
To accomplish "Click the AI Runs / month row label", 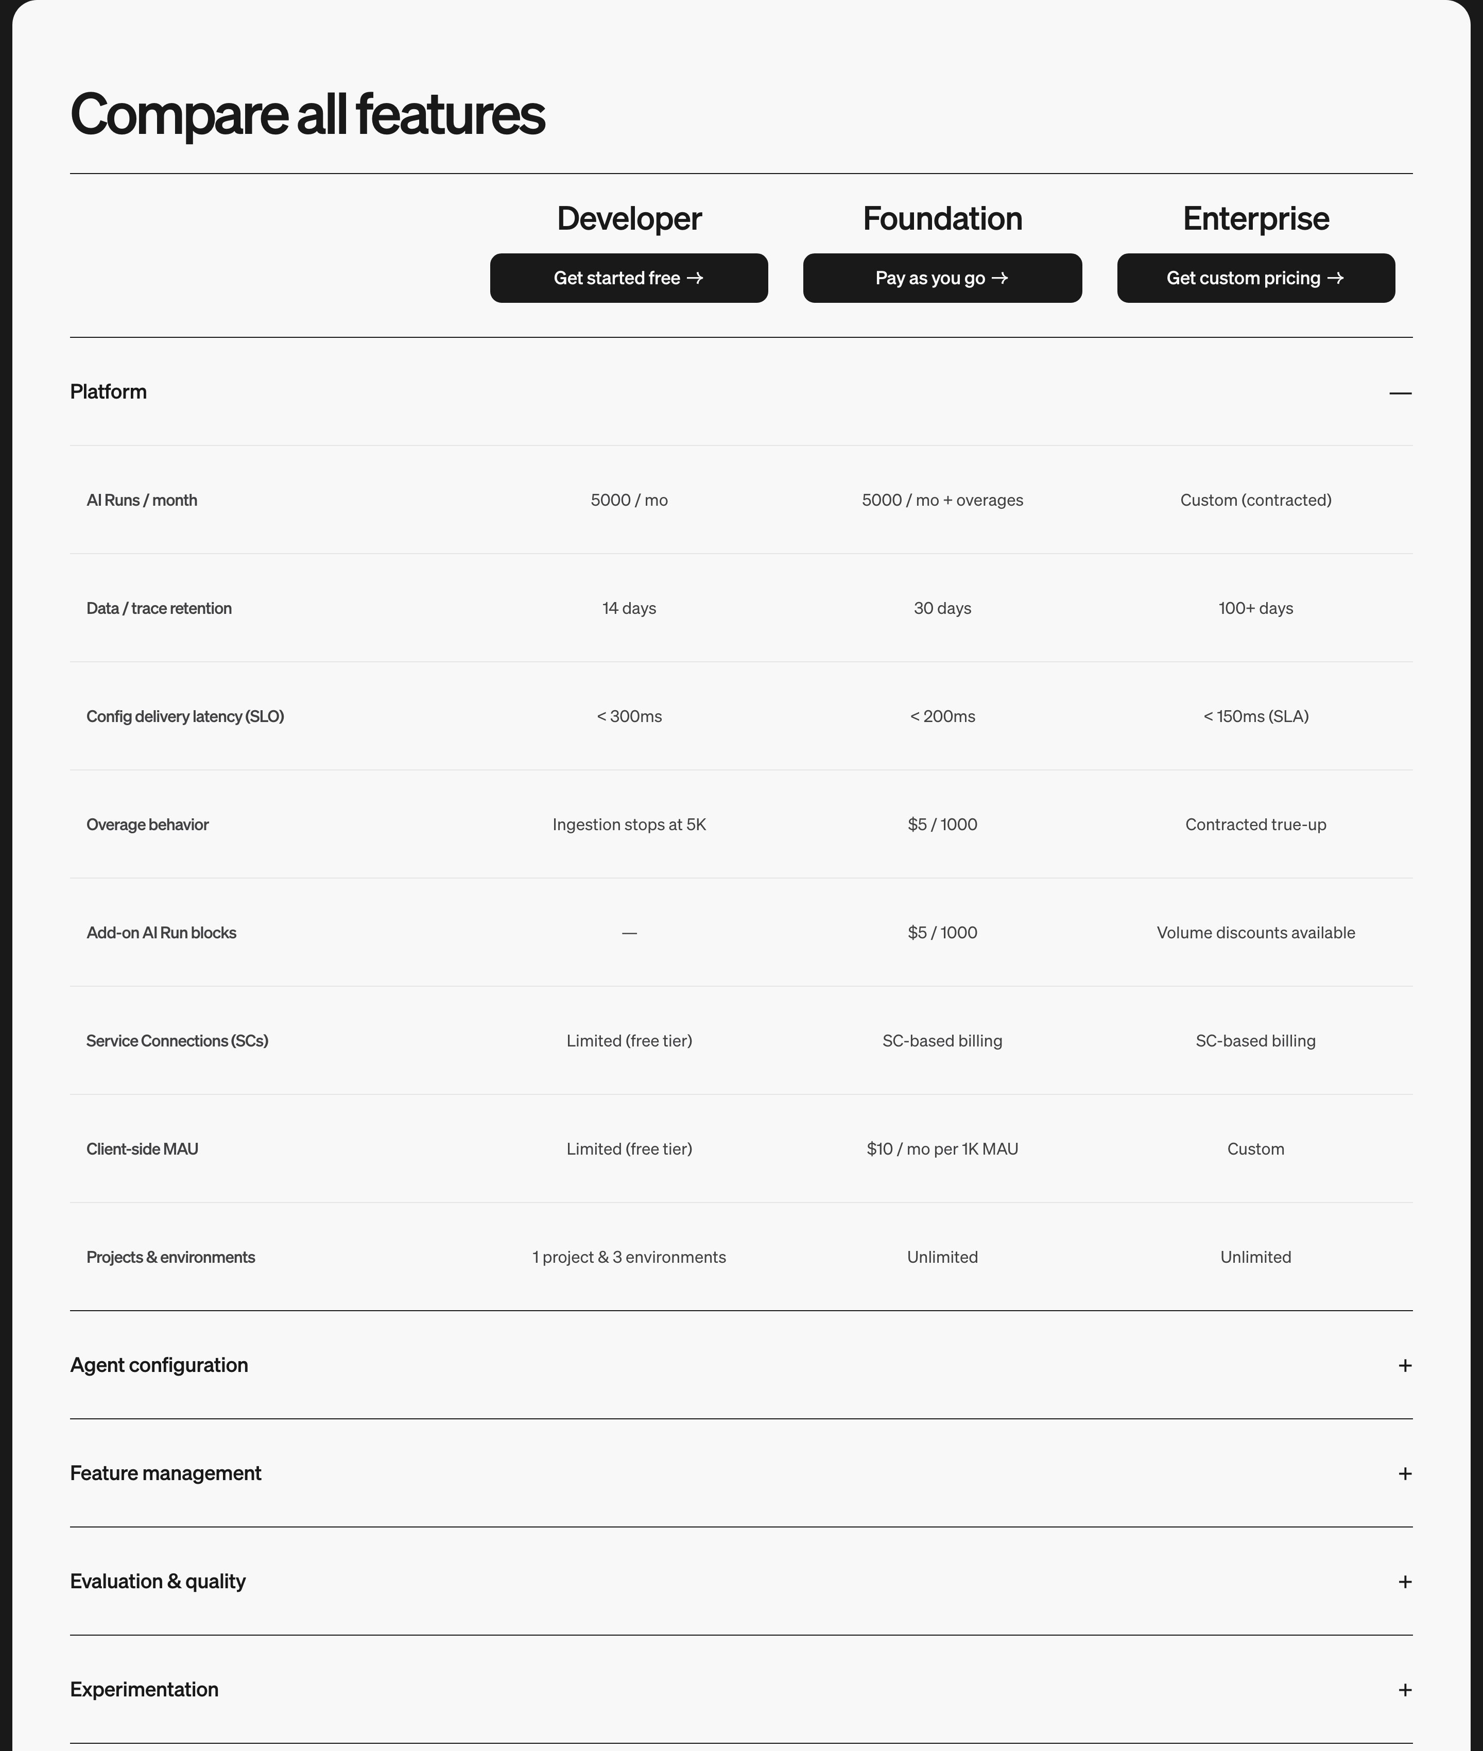I will pyautogui.click(x=142, y=500).
